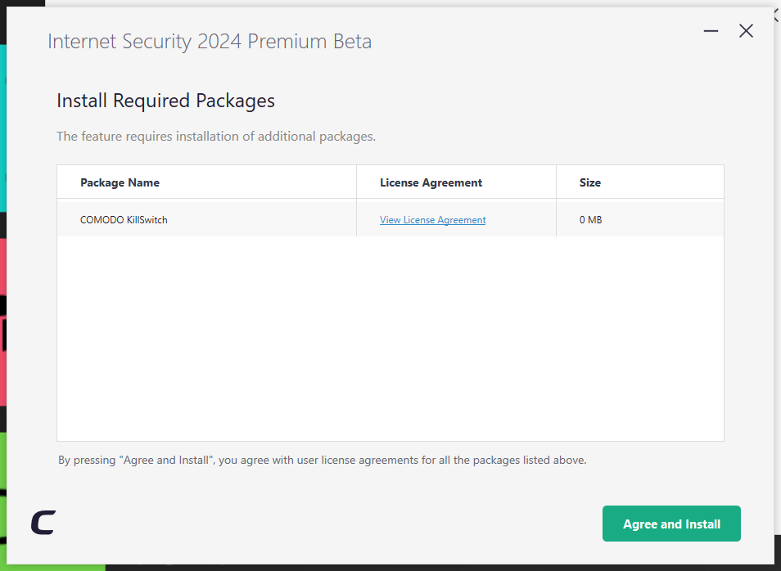Click the pink background strip behind the dialog
The height and width of the screenshot is (571, 781).
coord(3,321)
